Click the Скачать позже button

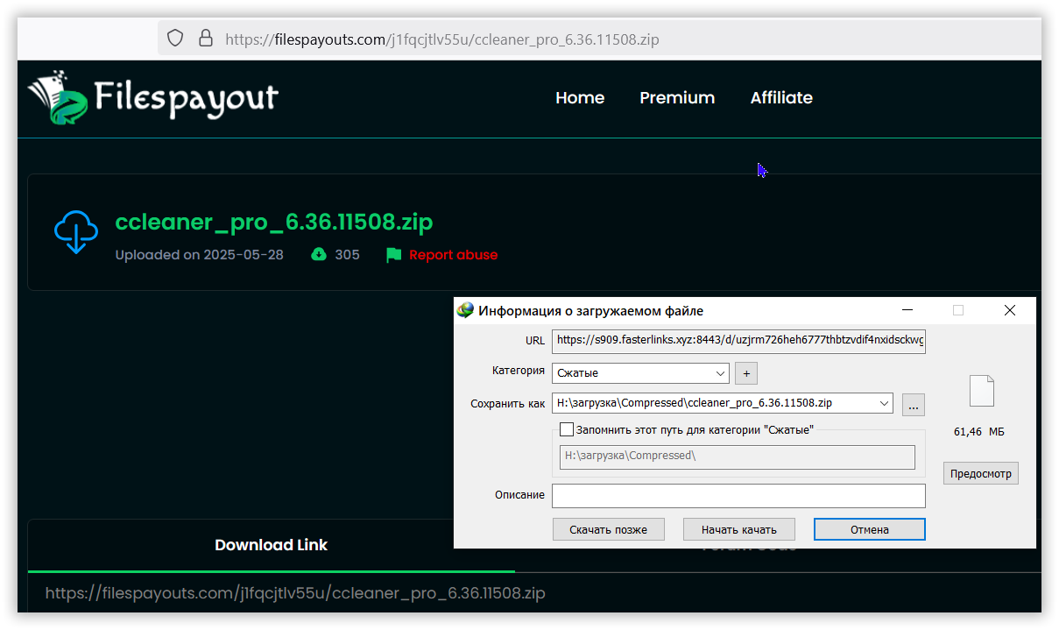(x=609, y=529)
